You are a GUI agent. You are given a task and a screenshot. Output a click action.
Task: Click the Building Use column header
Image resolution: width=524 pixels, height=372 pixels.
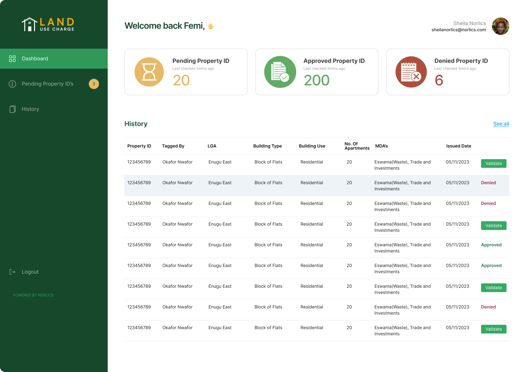coord(312,146)
